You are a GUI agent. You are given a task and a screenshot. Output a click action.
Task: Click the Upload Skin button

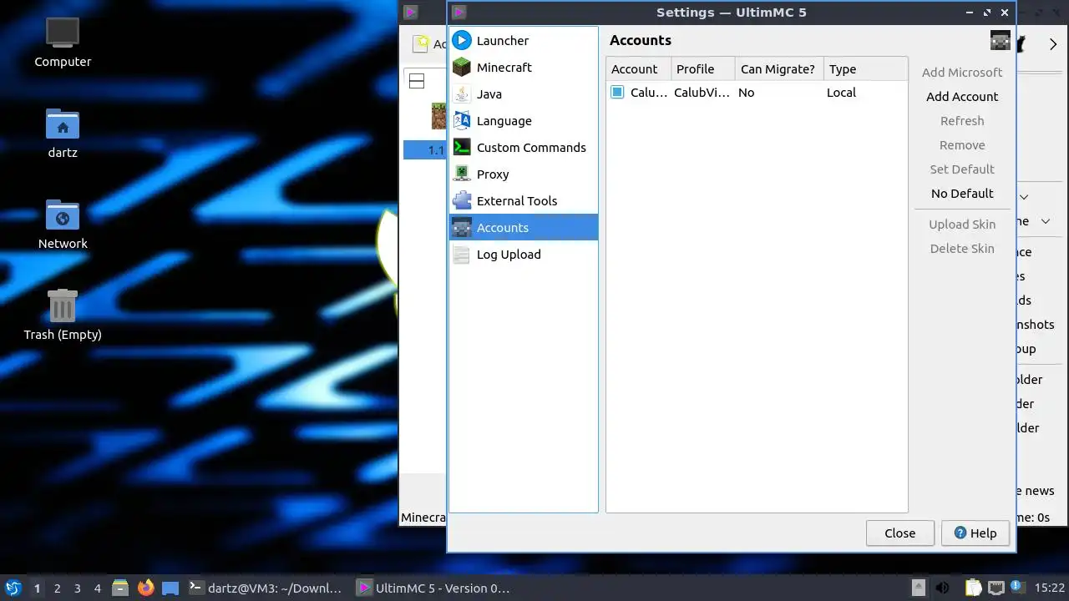962,225
